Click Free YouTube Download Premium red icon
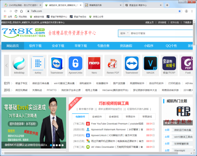Image resolution: width=197 pixels, height=156 pixels. click(88, 124)
